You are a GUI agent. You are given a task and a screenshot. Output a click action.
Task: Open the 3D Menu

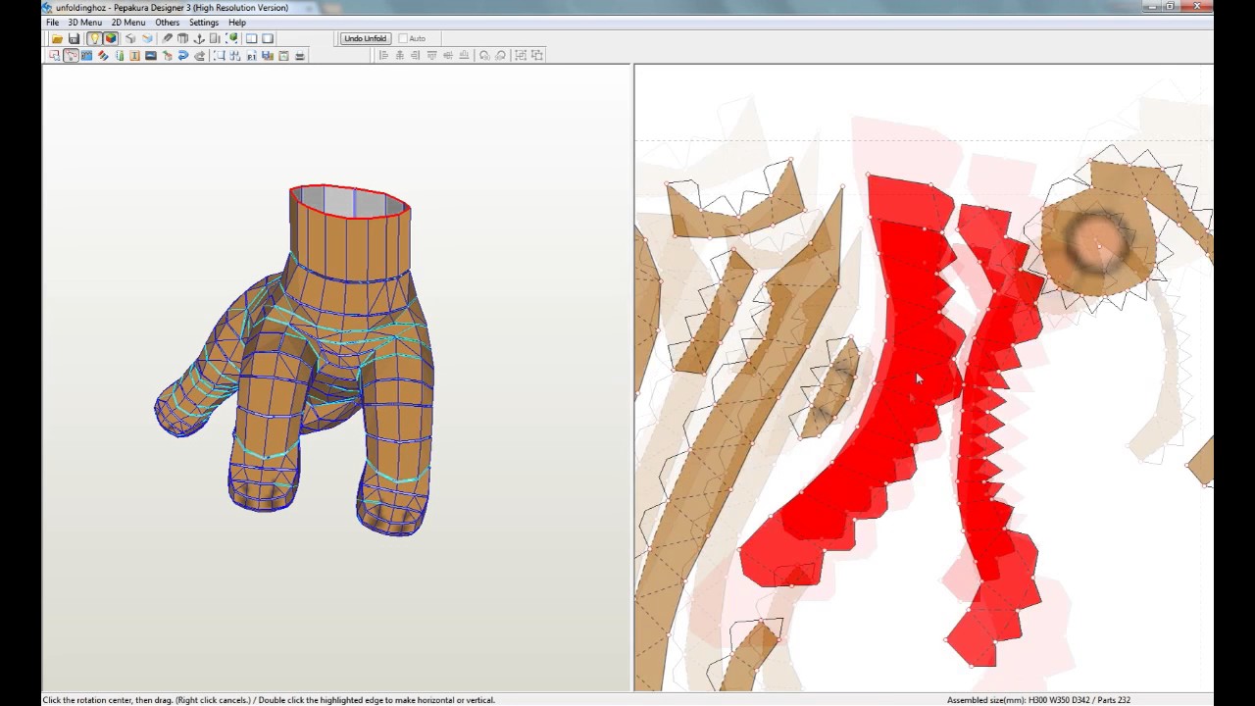pyautogui.click(x=84, y=23)
